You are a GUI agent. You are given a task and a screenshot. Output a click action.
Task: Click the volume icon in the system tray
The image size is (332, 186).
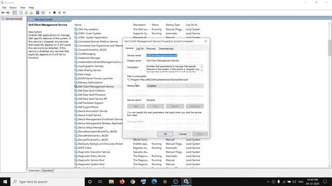click(x=294, y=181)
